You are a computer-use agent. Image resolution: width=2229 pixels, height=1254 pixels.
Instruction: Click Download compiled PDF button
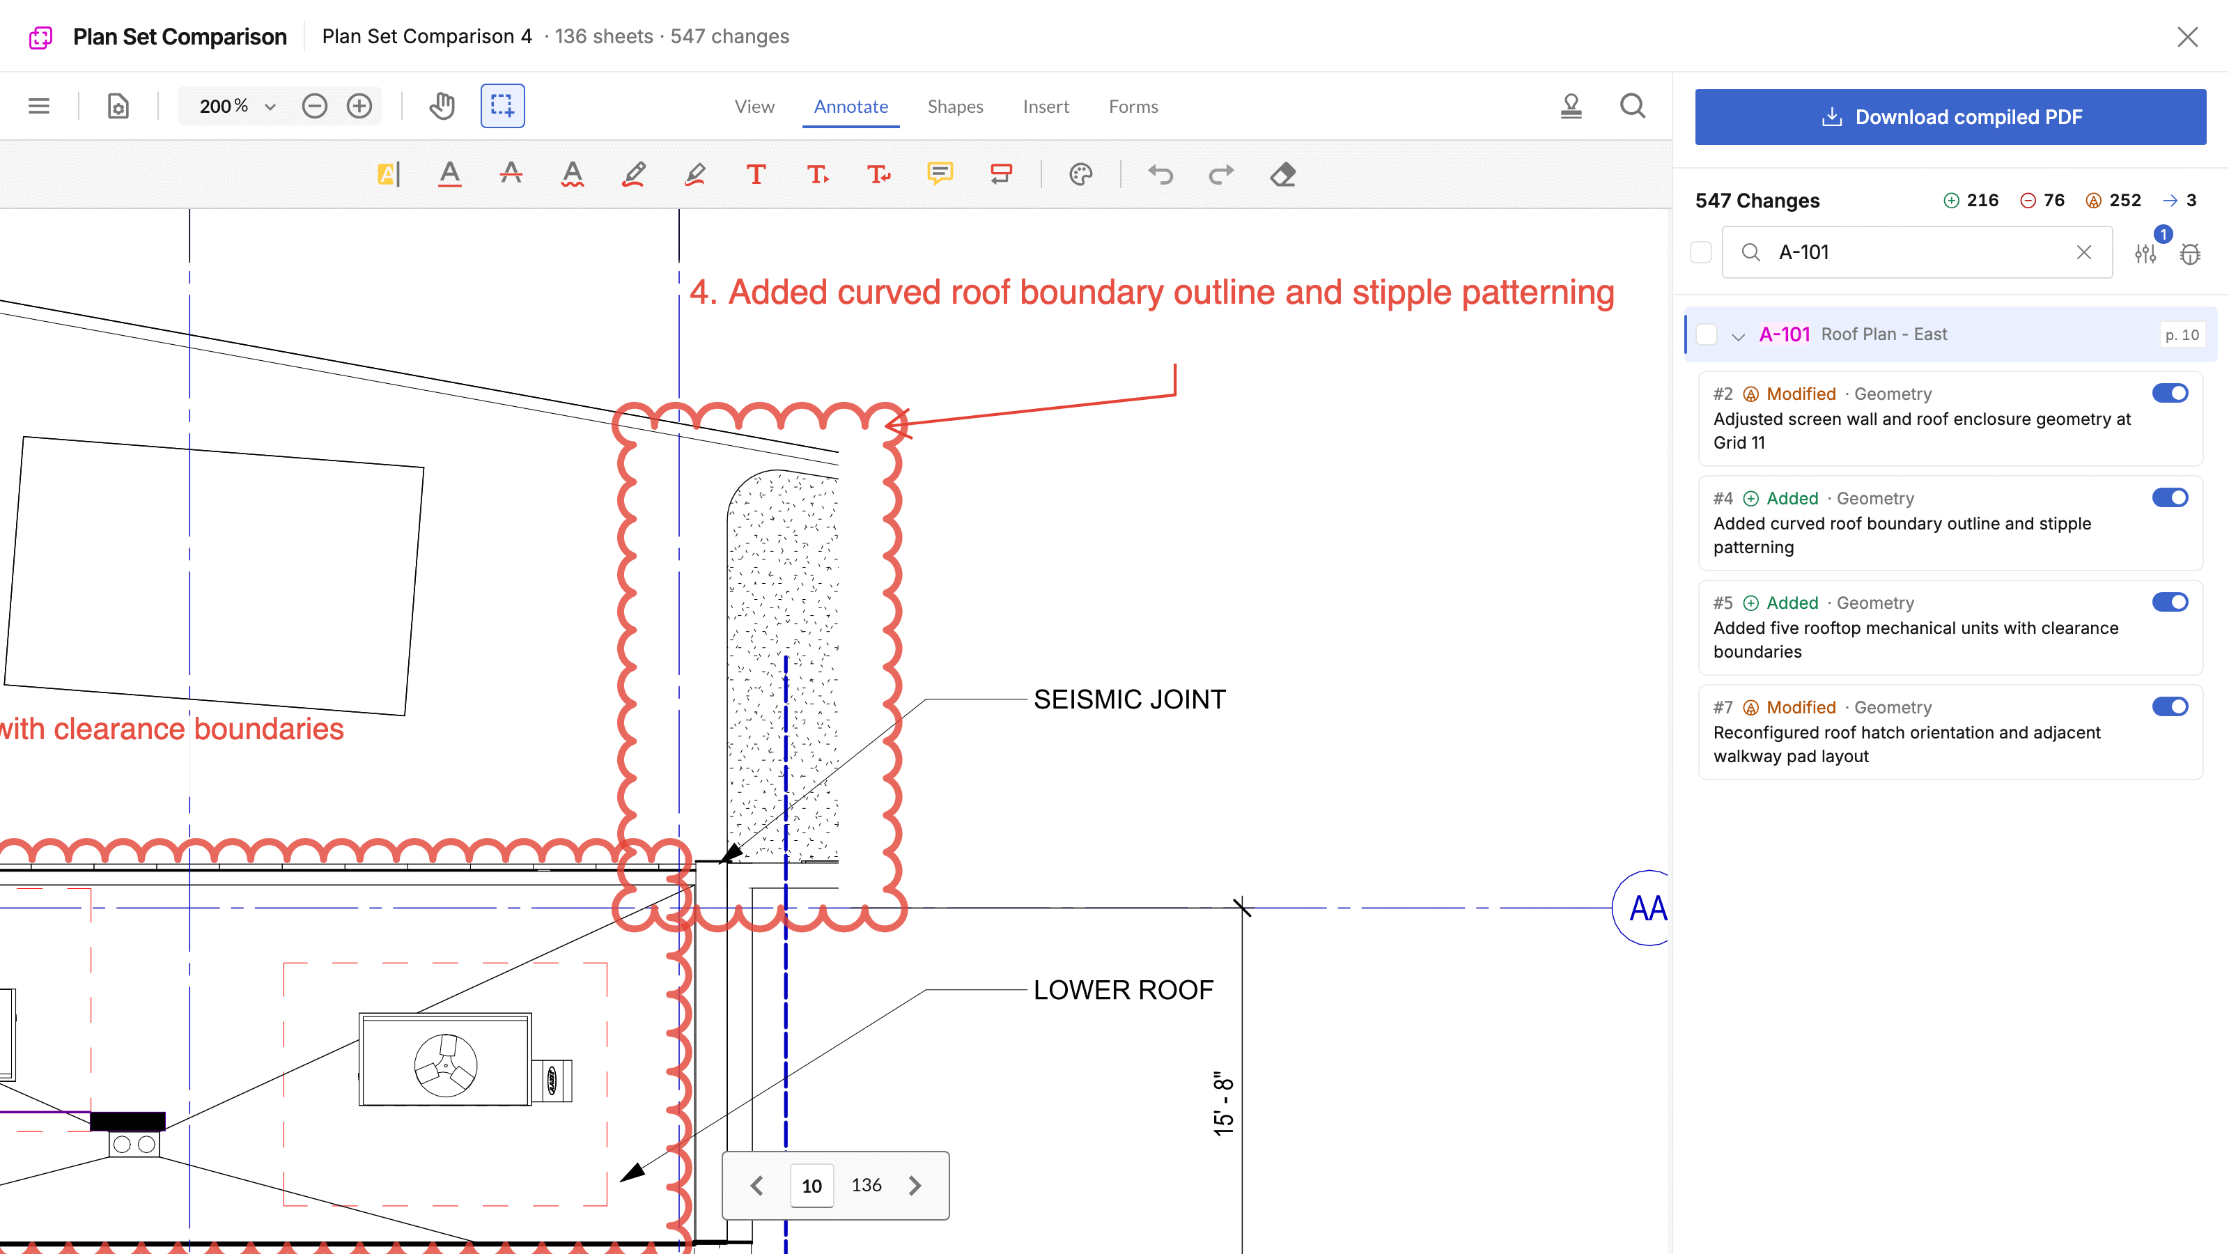tap(1950, 117)
